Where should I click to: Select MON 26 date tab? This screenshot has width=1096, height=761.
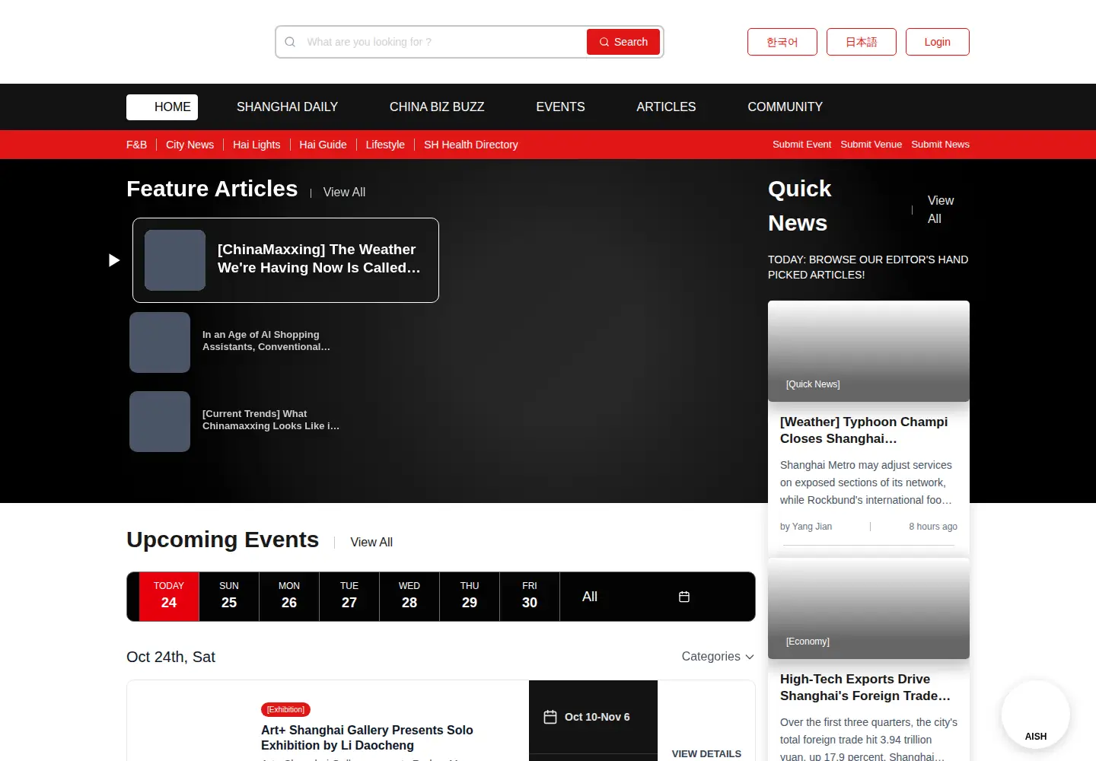[289, 597]
